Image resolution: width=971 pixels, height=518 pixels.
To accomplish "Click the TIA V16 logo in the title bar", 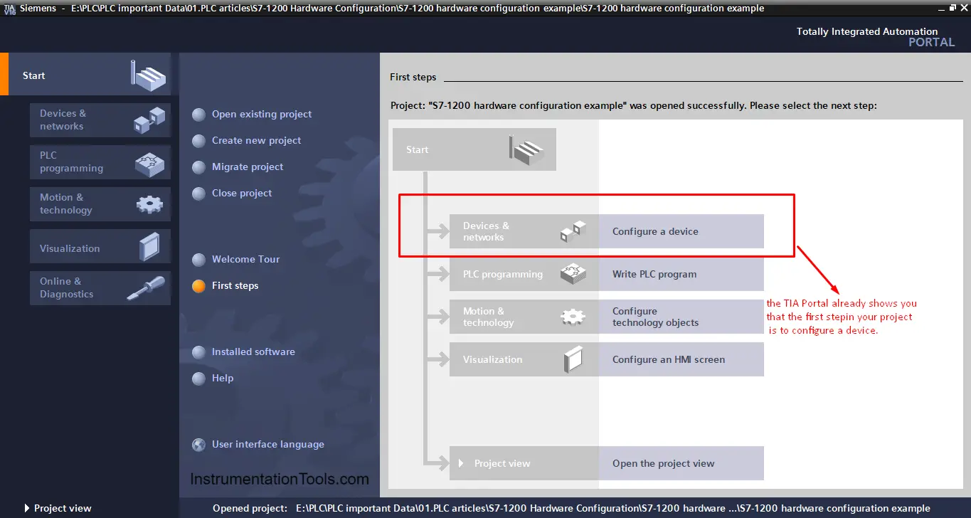I will 9,9.
